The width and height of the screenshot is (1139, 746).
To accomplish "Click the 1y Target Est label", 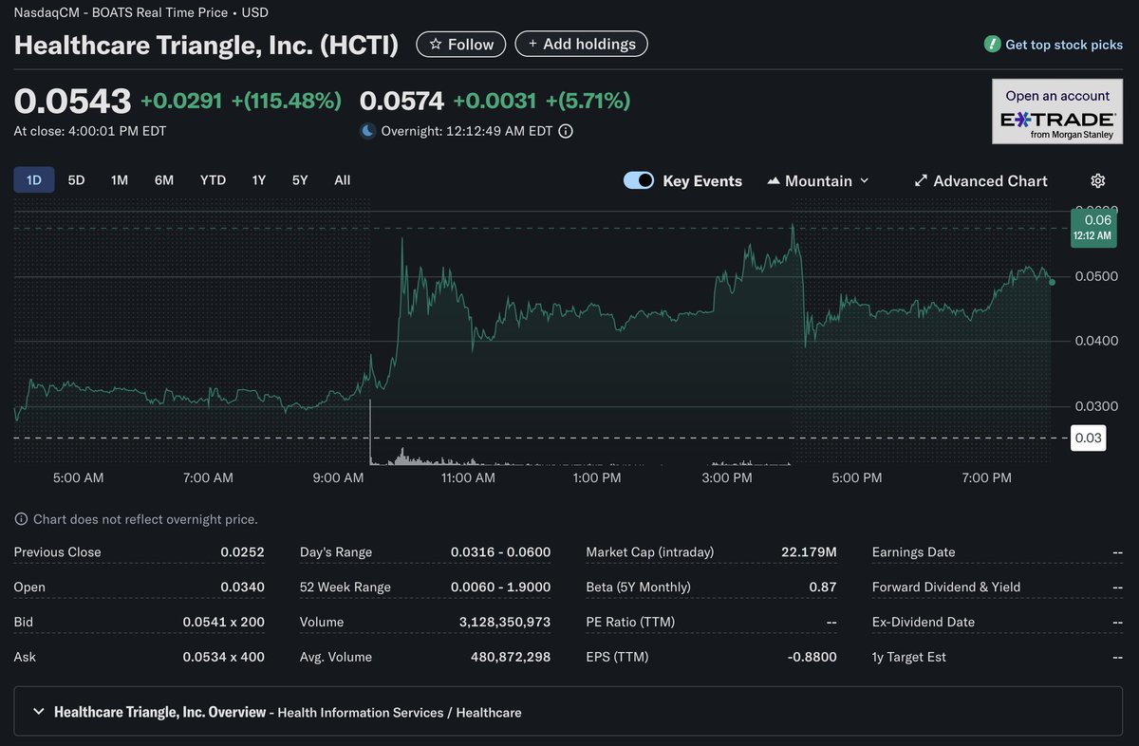I will (909, 657).
